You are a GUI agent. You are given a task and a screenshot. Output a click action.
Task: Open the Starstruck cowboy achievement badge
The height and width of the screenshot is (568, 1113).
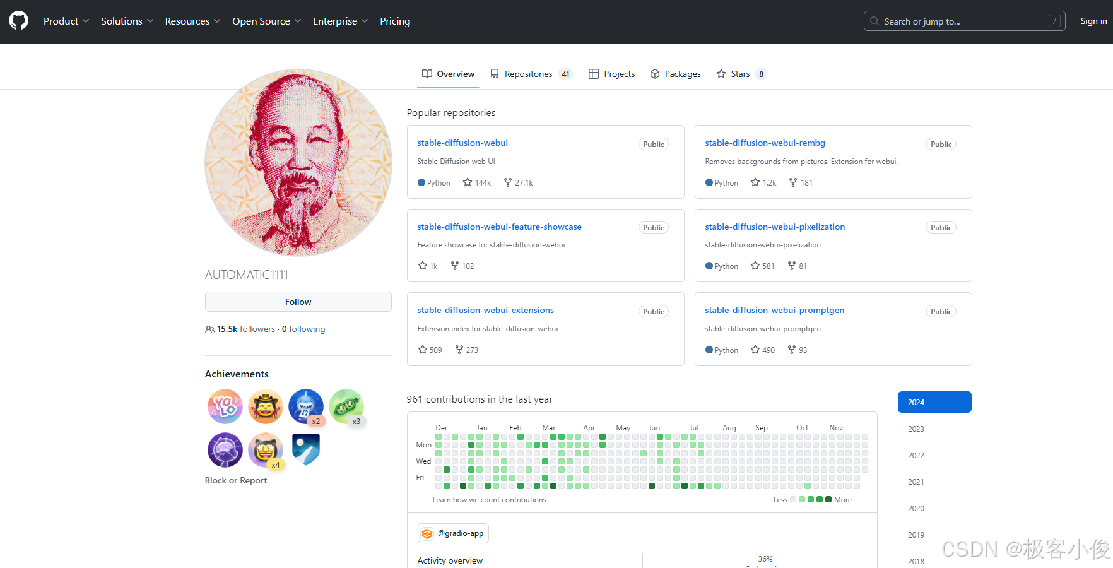[266, 406]
